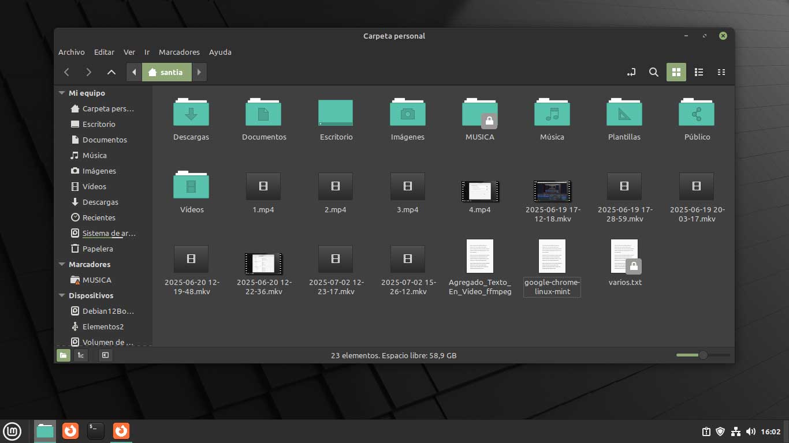Select the Agregado_Texto_En_Video_ffmpeg document
The image size is (789, 443).
(480, 256)
